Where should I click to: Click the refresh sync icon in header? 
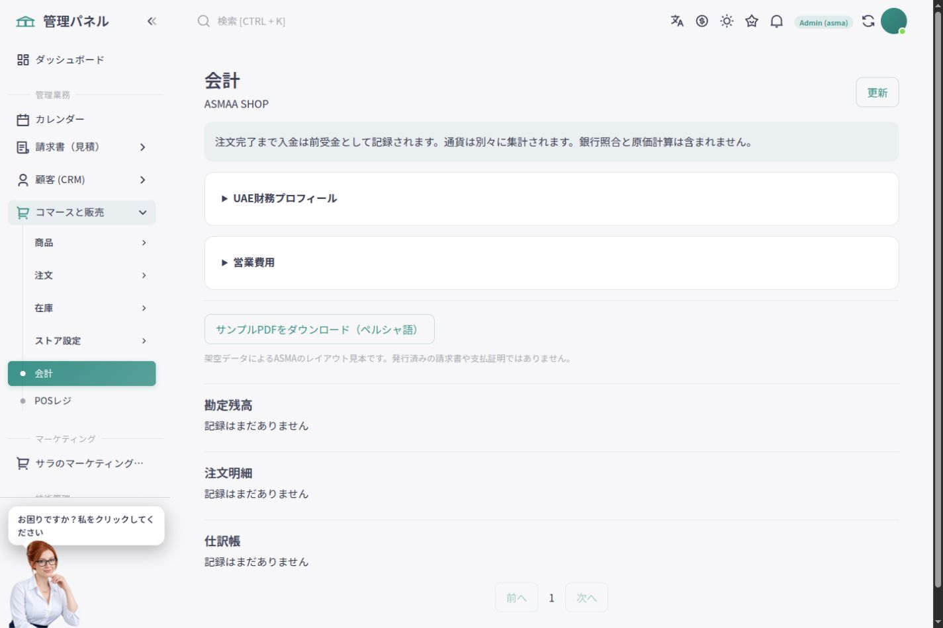point(868,21)
